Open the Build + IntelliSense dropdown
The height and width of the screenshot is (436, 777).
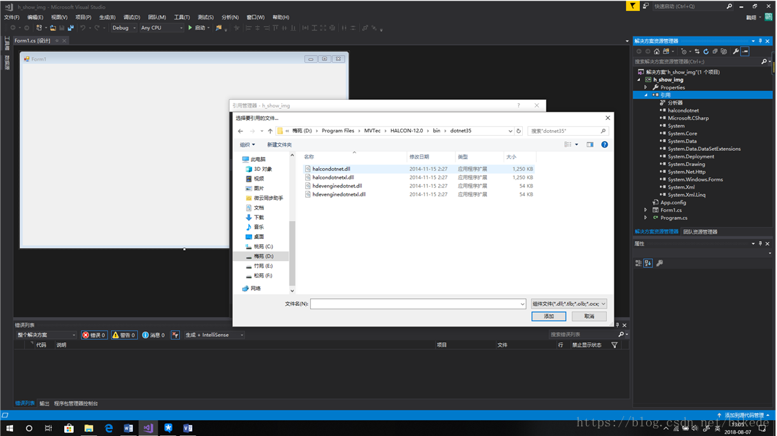tap(214, 335)
